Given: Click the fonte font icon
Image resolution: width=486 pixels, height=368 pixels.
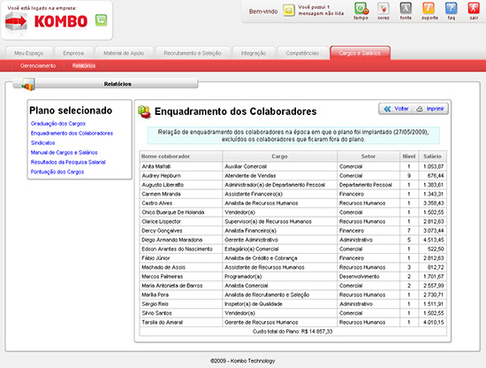Looking at the screenshot, I should [406, 9].
